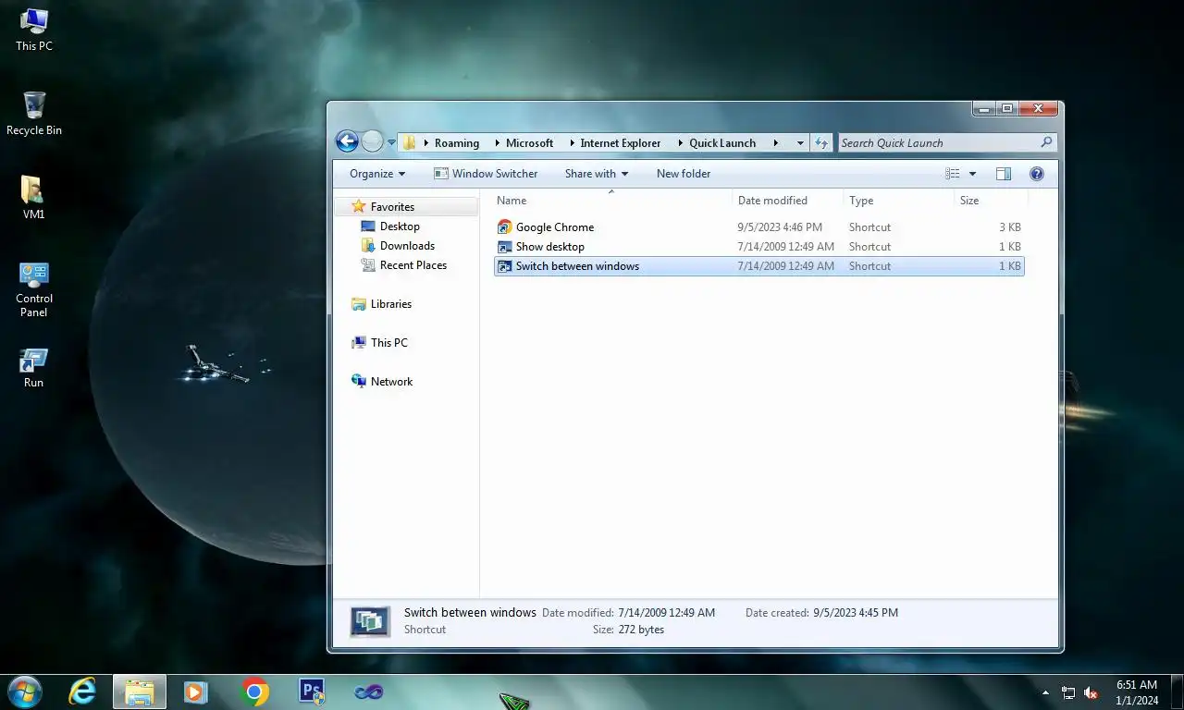Open the Share with menu

coord(597,174)
